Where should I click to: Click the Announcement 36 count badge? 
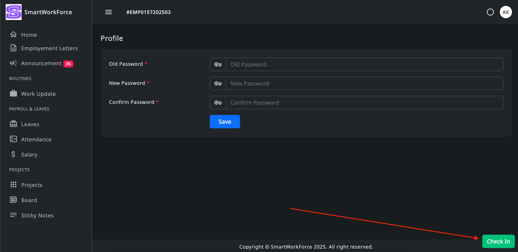68,64
